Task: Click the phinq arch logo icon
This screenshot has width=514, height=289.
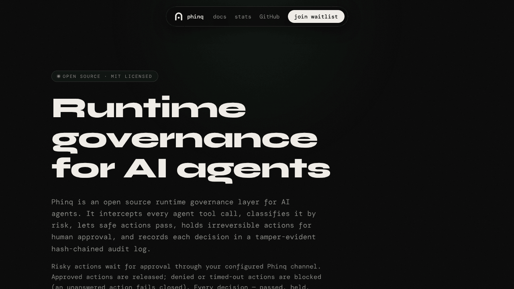Action: pyautogui.click(x=179, y=16)
